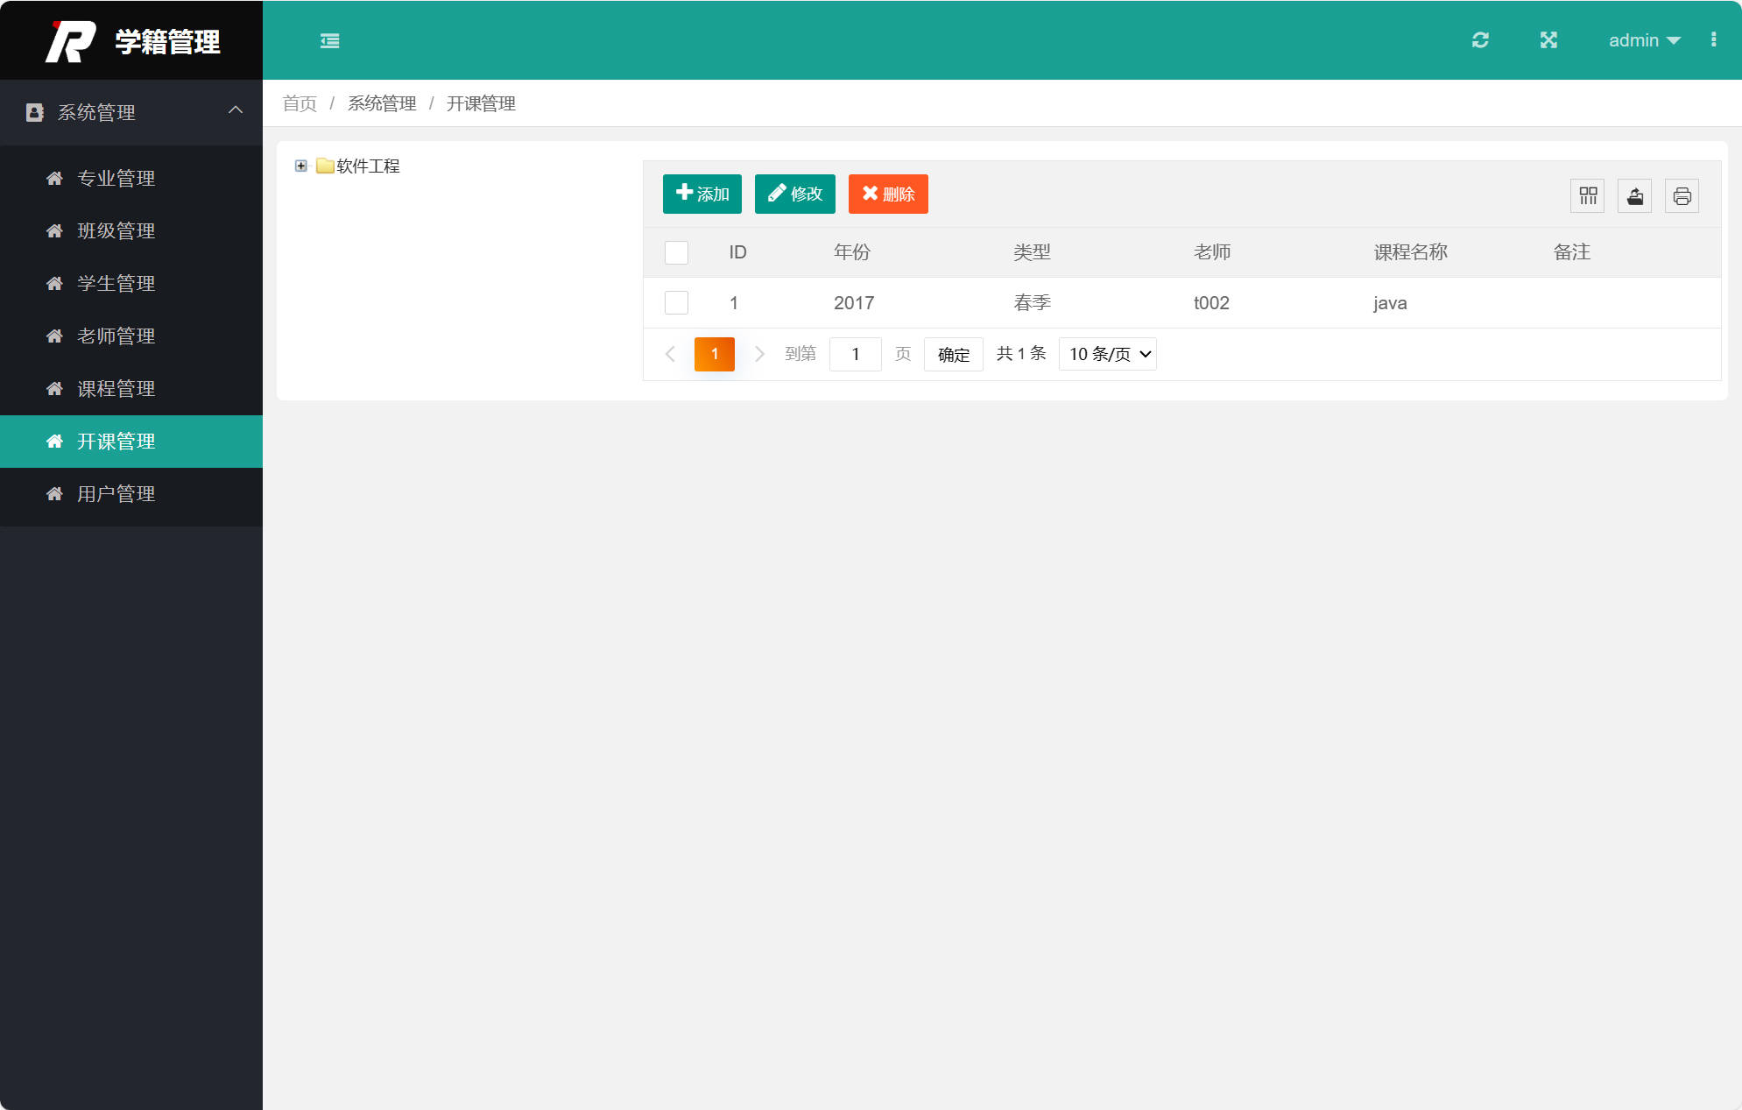
Task: Open the three-dot options menu
Action: pos(1714,40)
